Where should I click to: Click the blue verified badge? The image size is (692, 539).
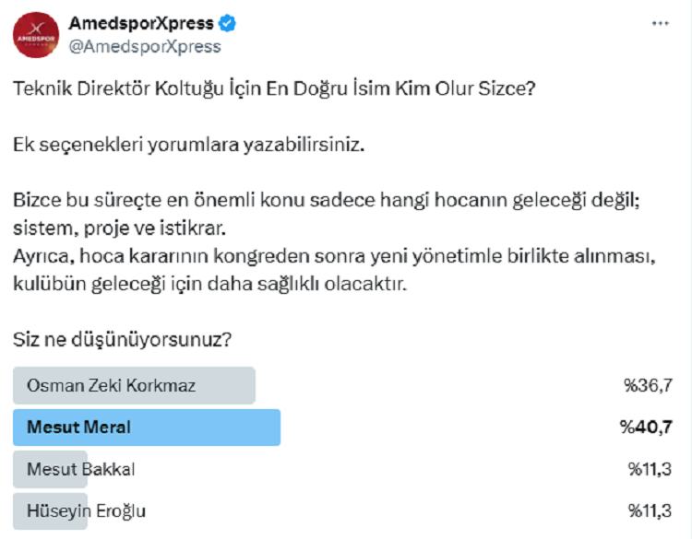pyautogui.click(x=227, y=23)
